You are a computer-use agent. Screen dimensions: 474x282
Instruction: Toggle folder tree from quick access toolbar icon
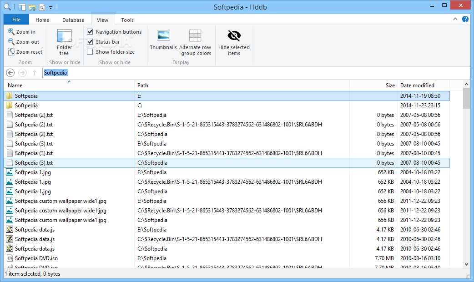point(22,7)
